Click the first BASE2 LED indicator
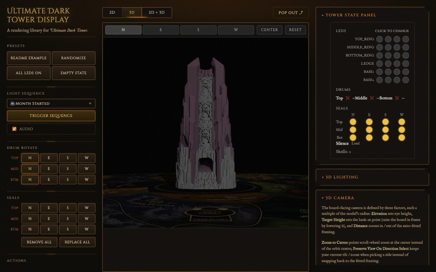 coord(379,80)
